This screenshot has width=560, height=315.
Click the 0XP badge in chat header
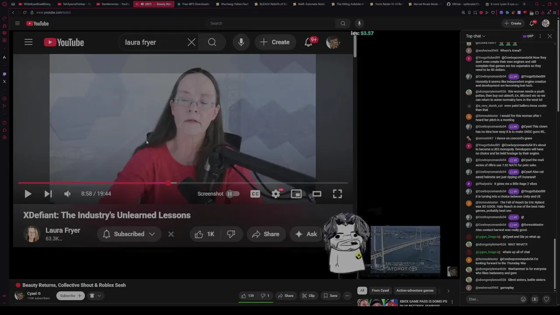pyautogui.click(x=528, y=36)
